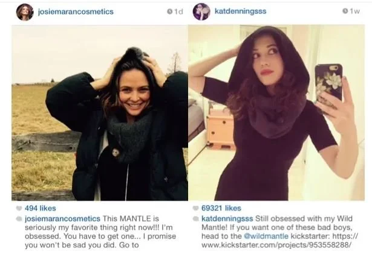The width and height of the screenshot is (372, 257).
Task: Click comment bubble icon before josiemarancosmetics caption
Action: pyautogui.click(x=19, y=218)
